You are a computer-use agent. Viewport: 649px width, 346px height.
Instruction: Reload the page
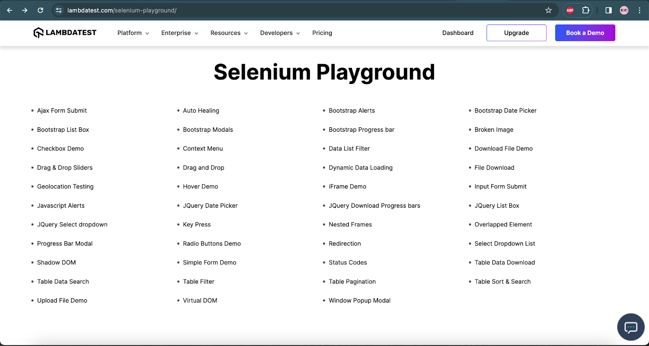click(40, 10)
